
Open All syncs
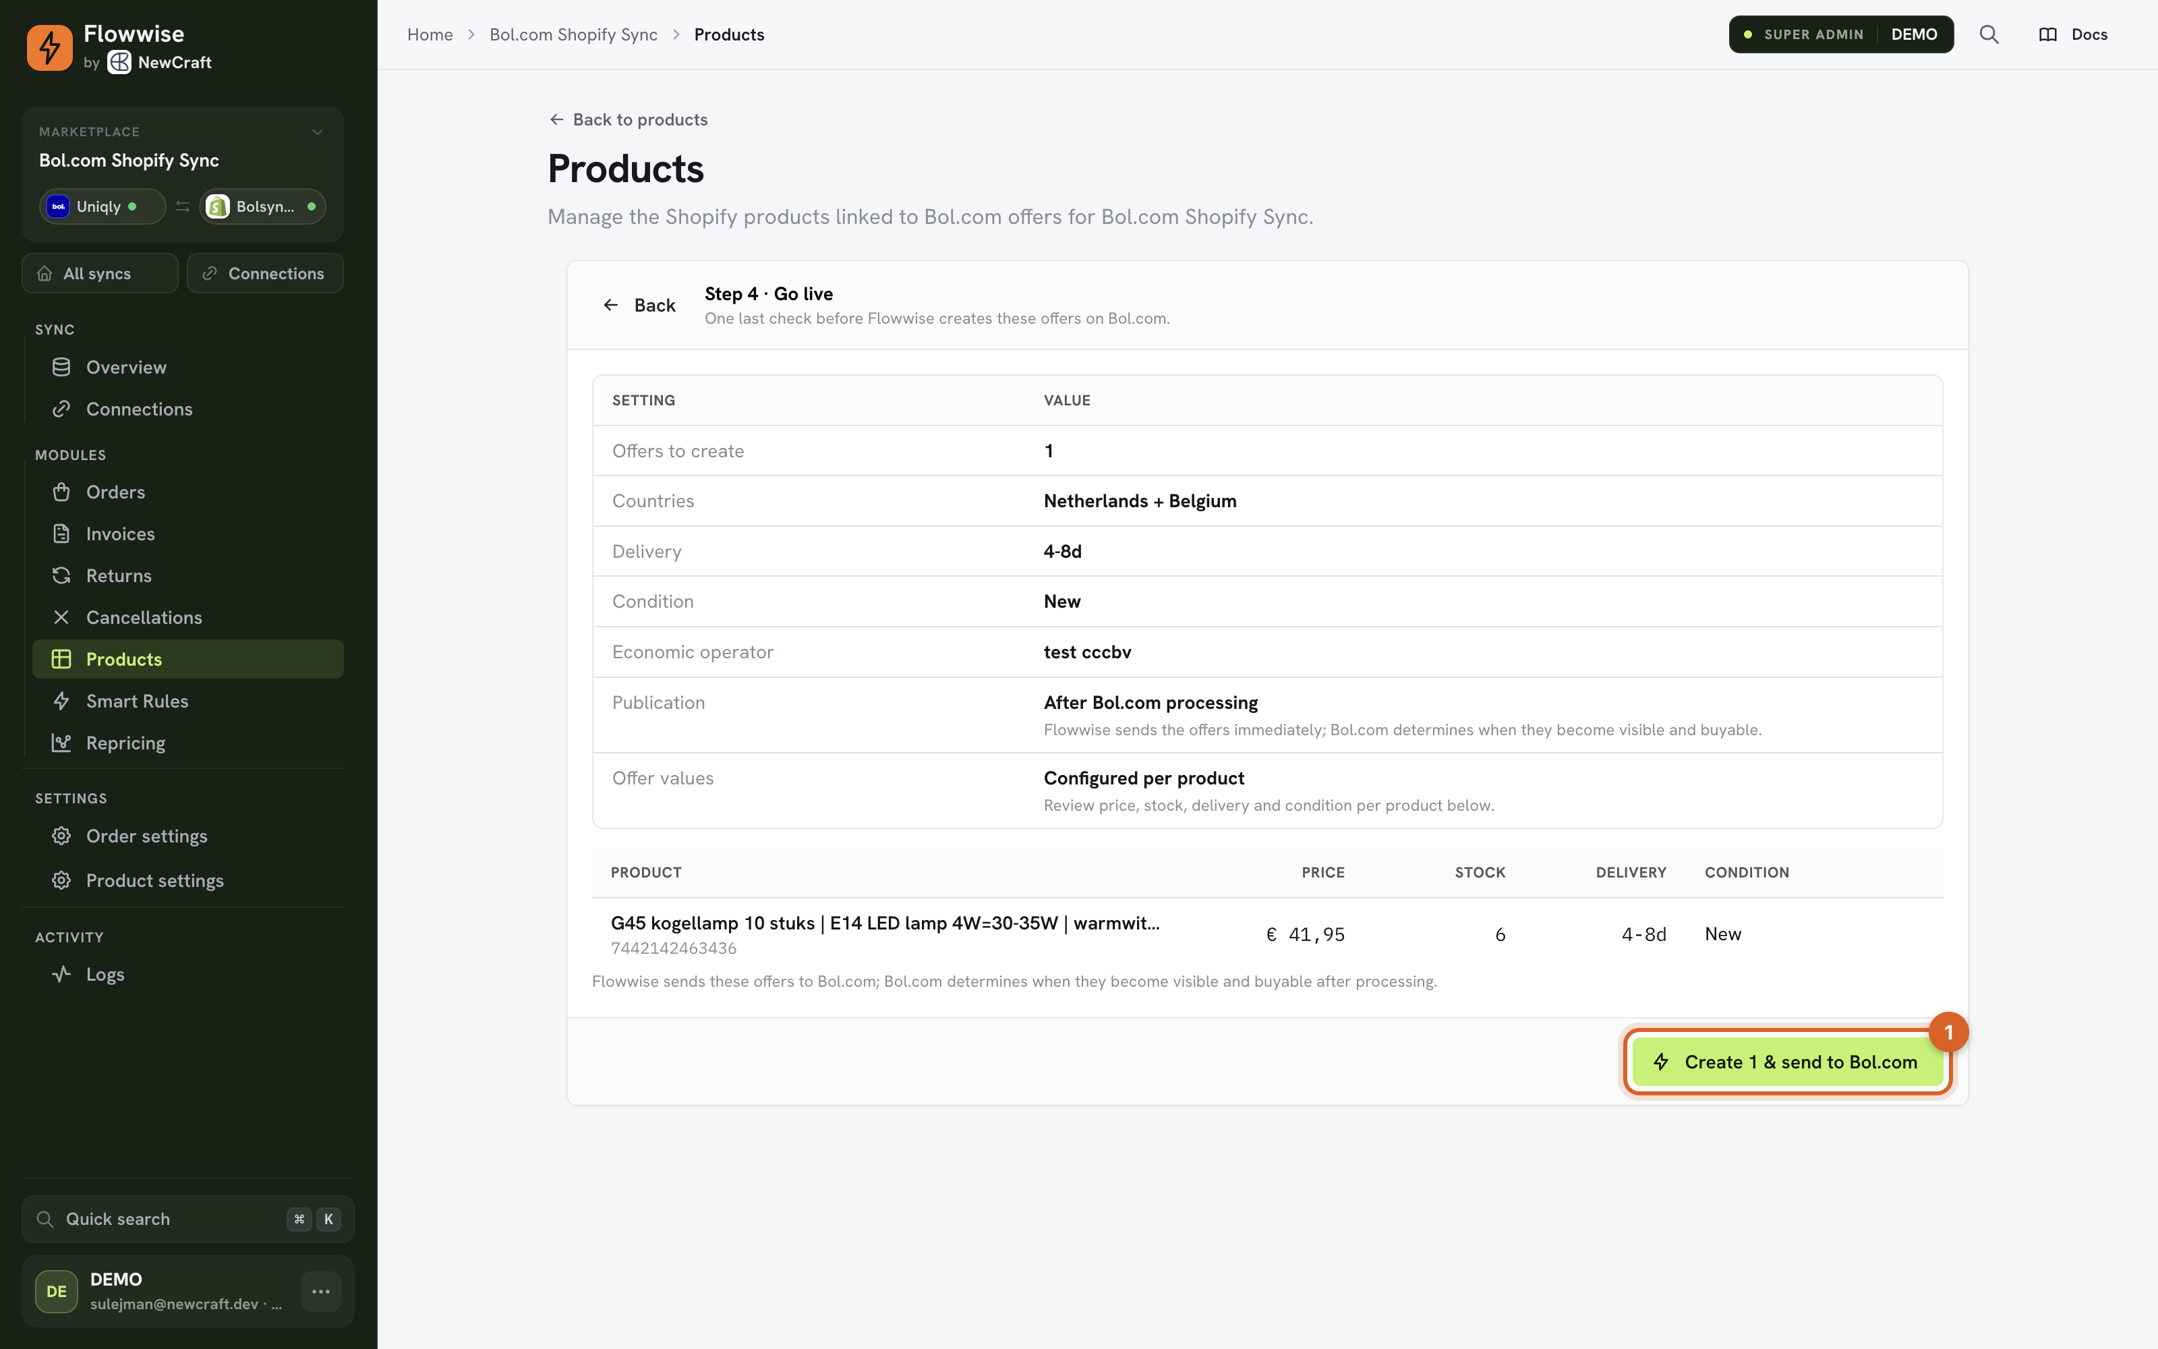point(100,273)
